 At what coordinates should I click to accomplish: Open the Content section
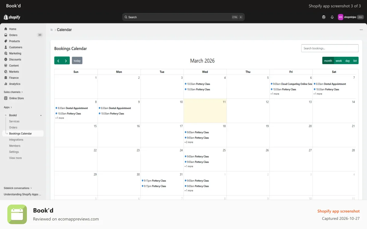[x=14, y=66]
